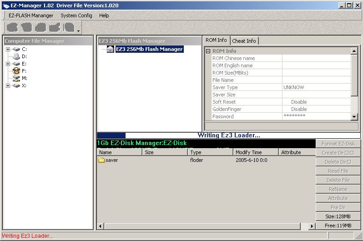Collapse the ROM Info property group
Image resolution: width=363 pixels, height=241 pixels.
click(208, 51)
